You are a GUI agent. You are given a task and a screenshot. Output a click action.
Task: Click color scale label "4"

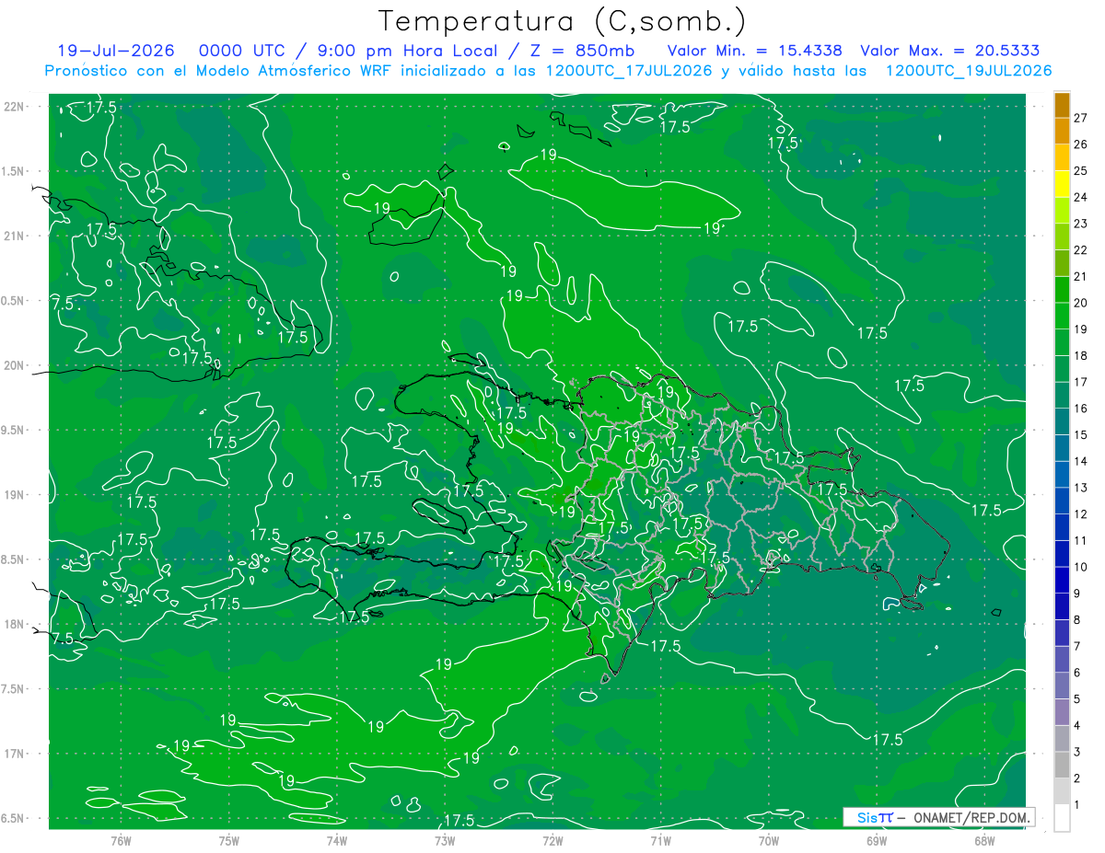click(1077, 725)
